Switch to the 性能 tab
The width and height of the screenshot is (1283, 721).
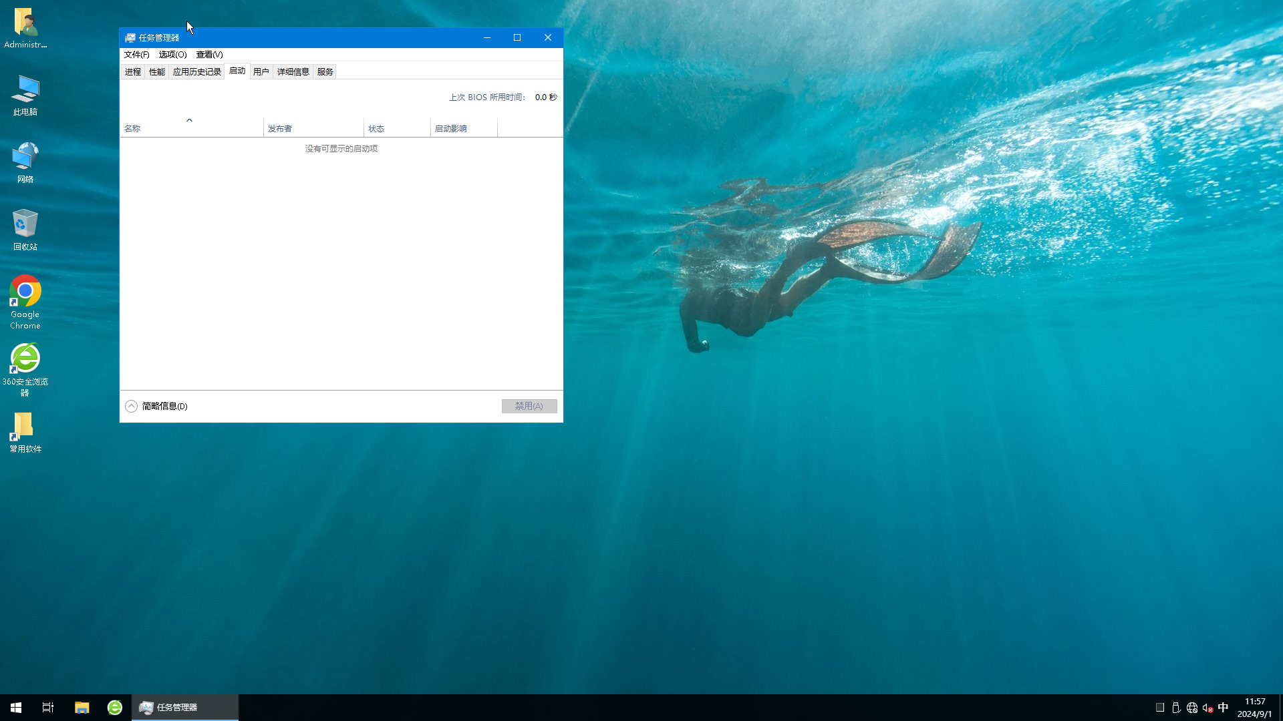point(157,72)
